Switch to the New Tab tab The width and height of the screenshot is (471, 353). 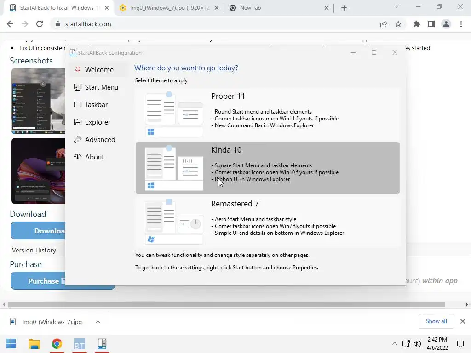tap(278, 8)
